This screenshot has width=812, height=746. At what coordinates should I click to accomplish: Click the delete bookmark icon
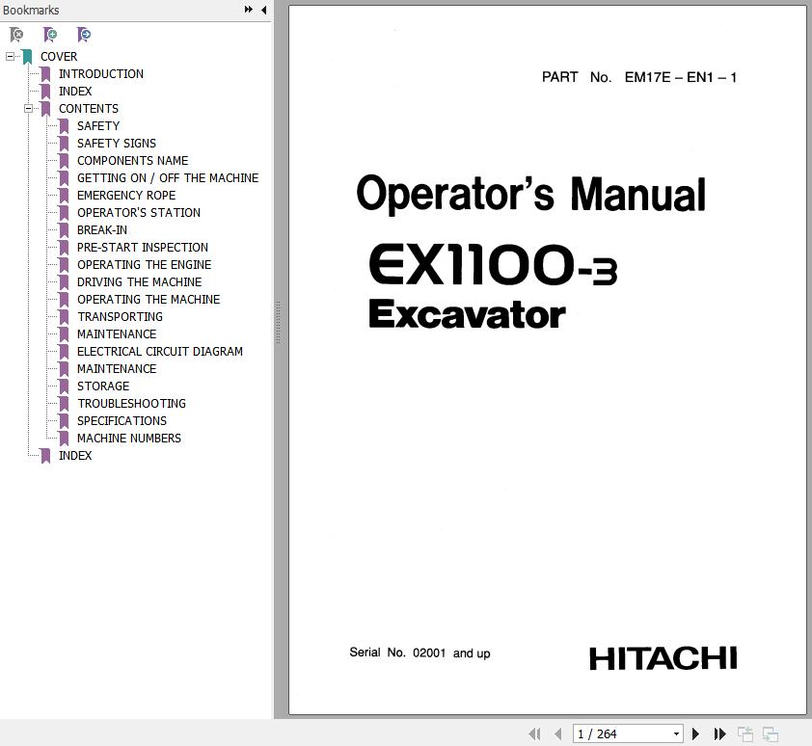pyautogui.click(x=16, y=35)
